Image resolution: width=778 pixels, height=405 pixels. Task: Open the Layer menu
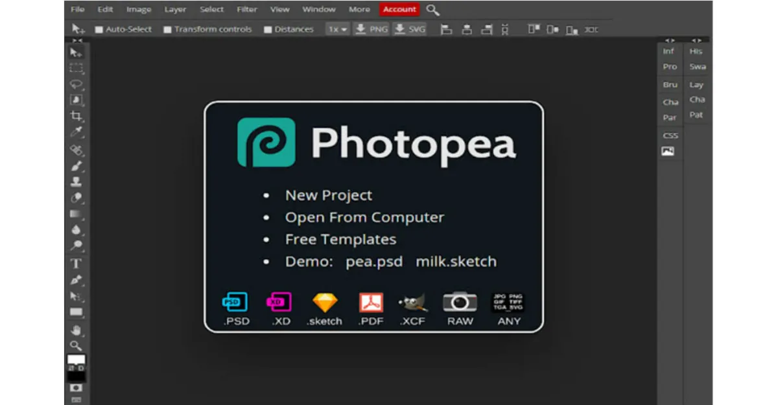coord(175,9)
